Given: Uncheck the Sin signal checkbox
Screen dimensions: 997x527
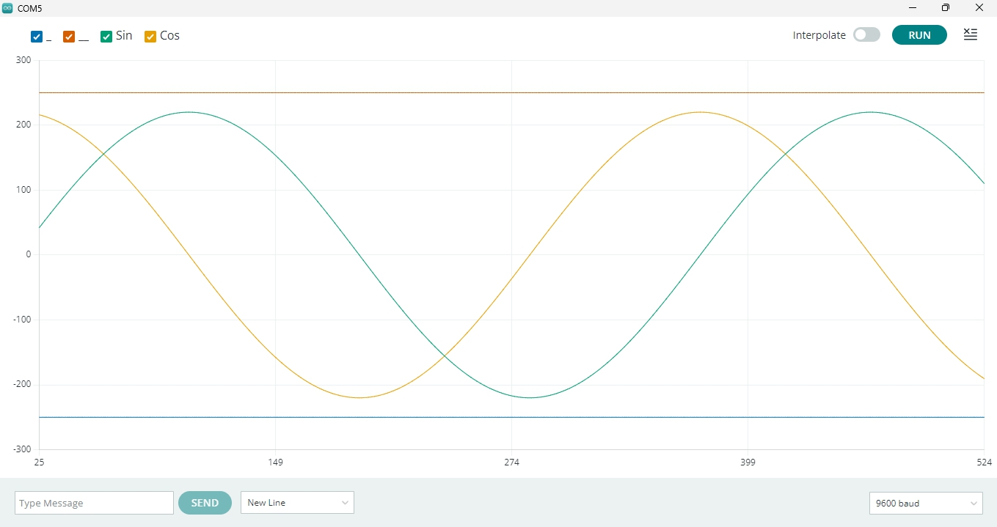Looking at the screenshot, I should point(106,35).
